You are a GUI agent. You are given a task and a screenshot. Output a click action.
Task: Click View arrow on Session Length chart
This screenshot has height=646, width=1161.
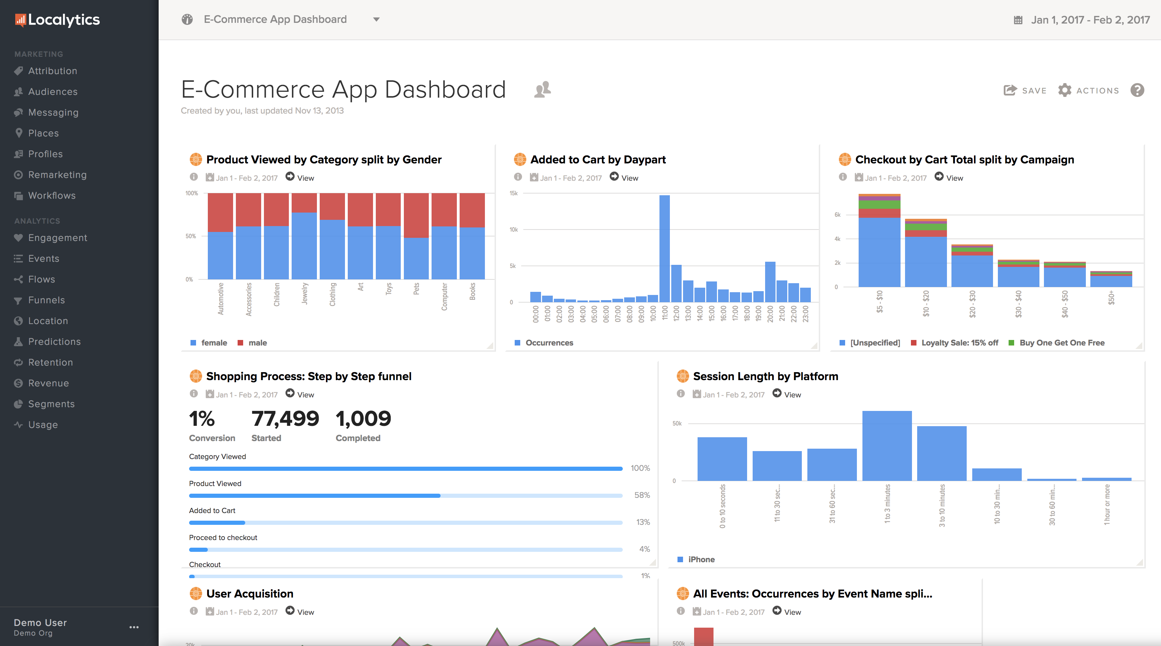777,393
